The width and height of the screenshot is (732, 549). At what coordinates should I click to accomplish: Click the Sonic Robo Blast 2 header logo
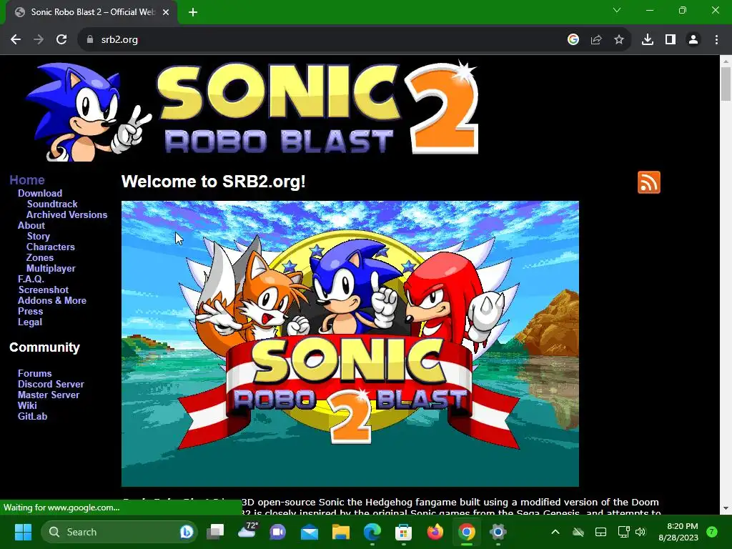[252, 111]
